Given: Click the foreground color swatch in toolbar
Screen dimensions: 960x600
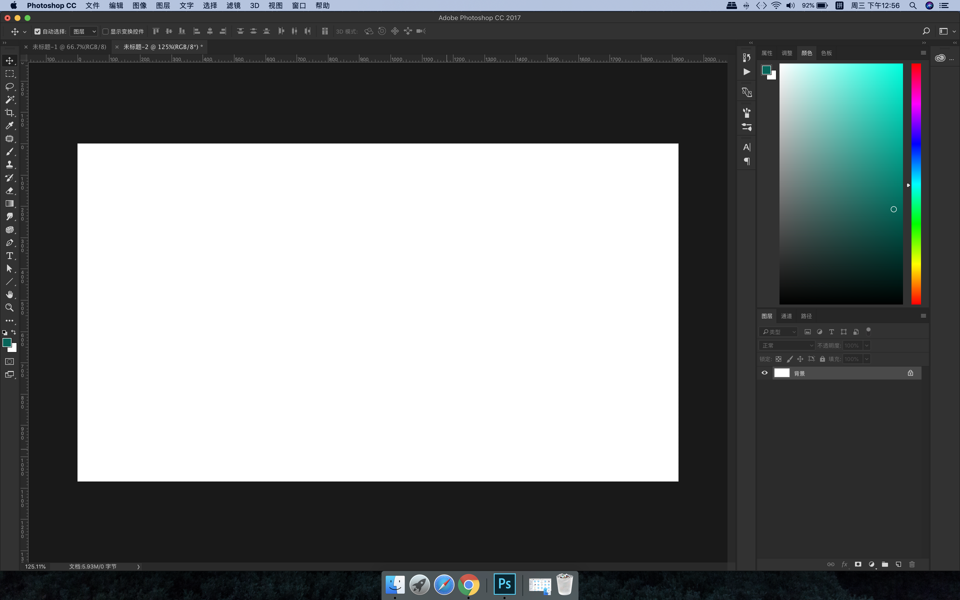Looking at the screenshot, I should click(x=7, y=342).
